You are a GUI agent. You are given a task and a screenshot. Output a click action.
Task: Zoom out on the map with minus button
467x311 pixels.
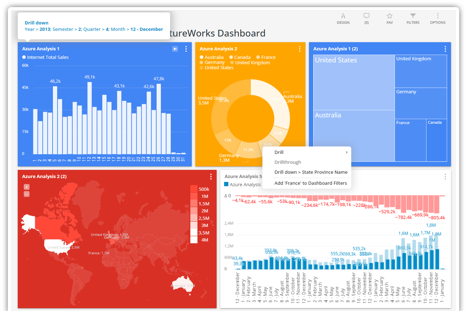[27, 194]
